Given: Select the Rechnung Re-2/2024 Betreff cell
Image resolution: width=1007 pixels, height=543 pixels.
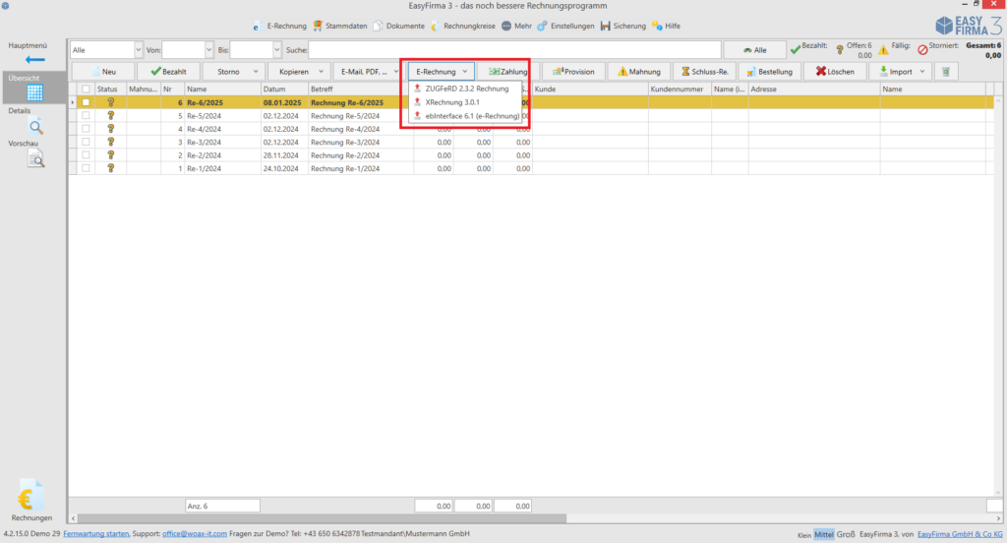Looking at the screenshot, I should click(361, 155).
